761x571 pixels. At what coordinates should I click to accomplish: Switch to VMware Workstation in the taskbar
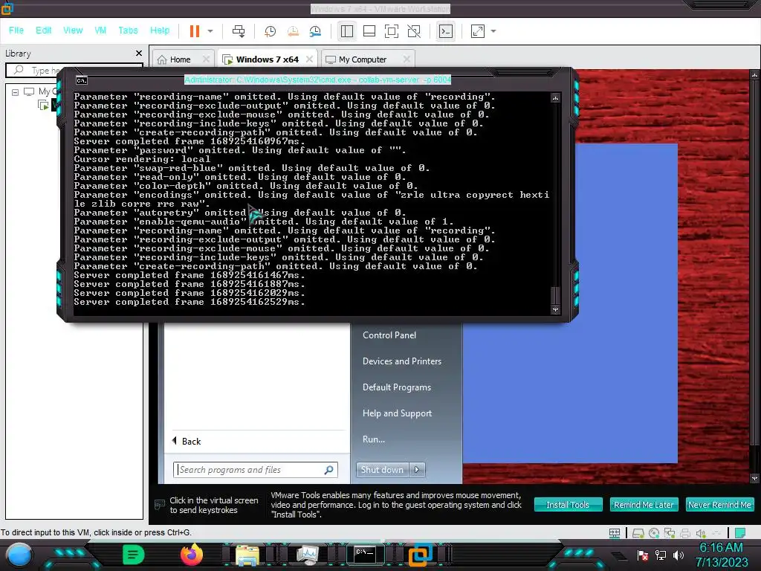[421, 555]
